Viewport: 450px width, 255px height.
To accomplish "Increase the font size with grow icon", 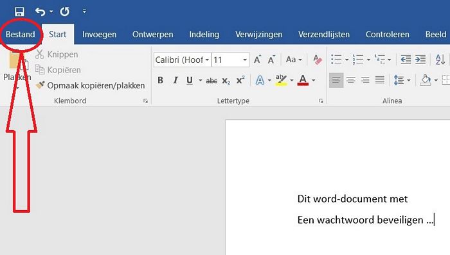I will 257,60.
